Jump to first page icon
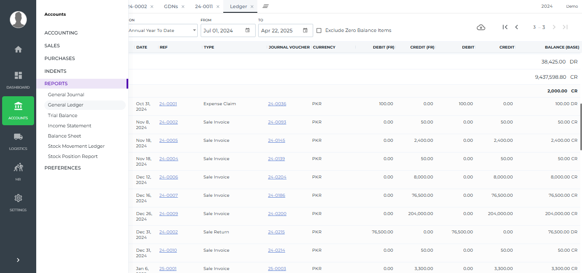 point(505,27)
